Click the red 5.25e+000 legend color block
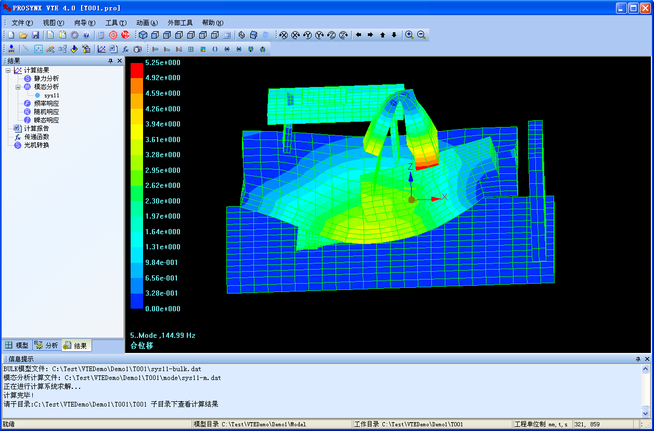This screenshot has width=654, height=431. 136,70
